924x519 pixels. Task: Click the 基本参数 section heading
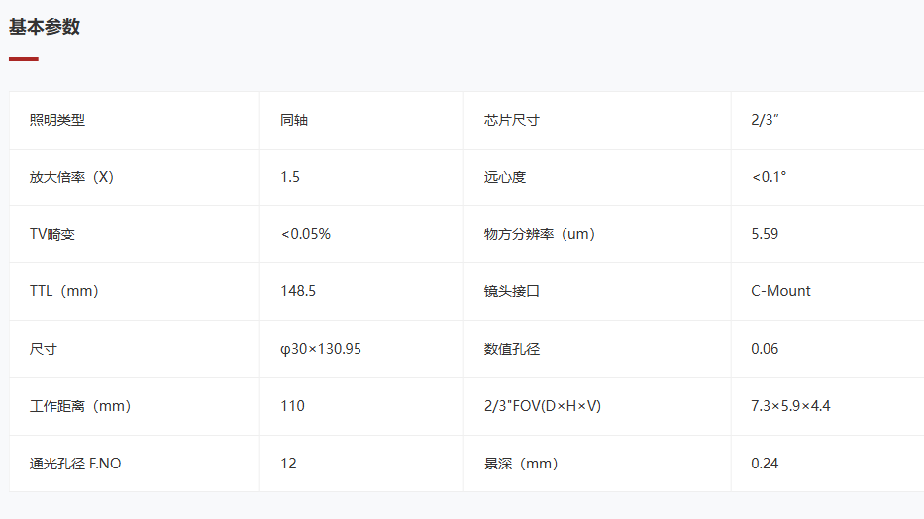pyautogui.click(x=45, y=28)
